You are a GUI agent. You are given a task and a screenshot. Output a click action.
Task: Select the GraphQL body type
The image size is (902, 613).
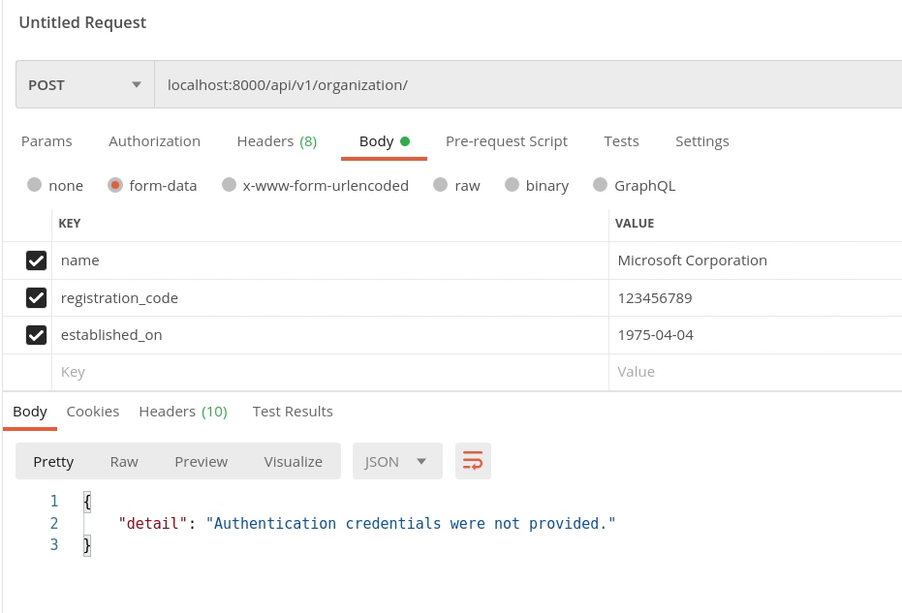point(601,185)
